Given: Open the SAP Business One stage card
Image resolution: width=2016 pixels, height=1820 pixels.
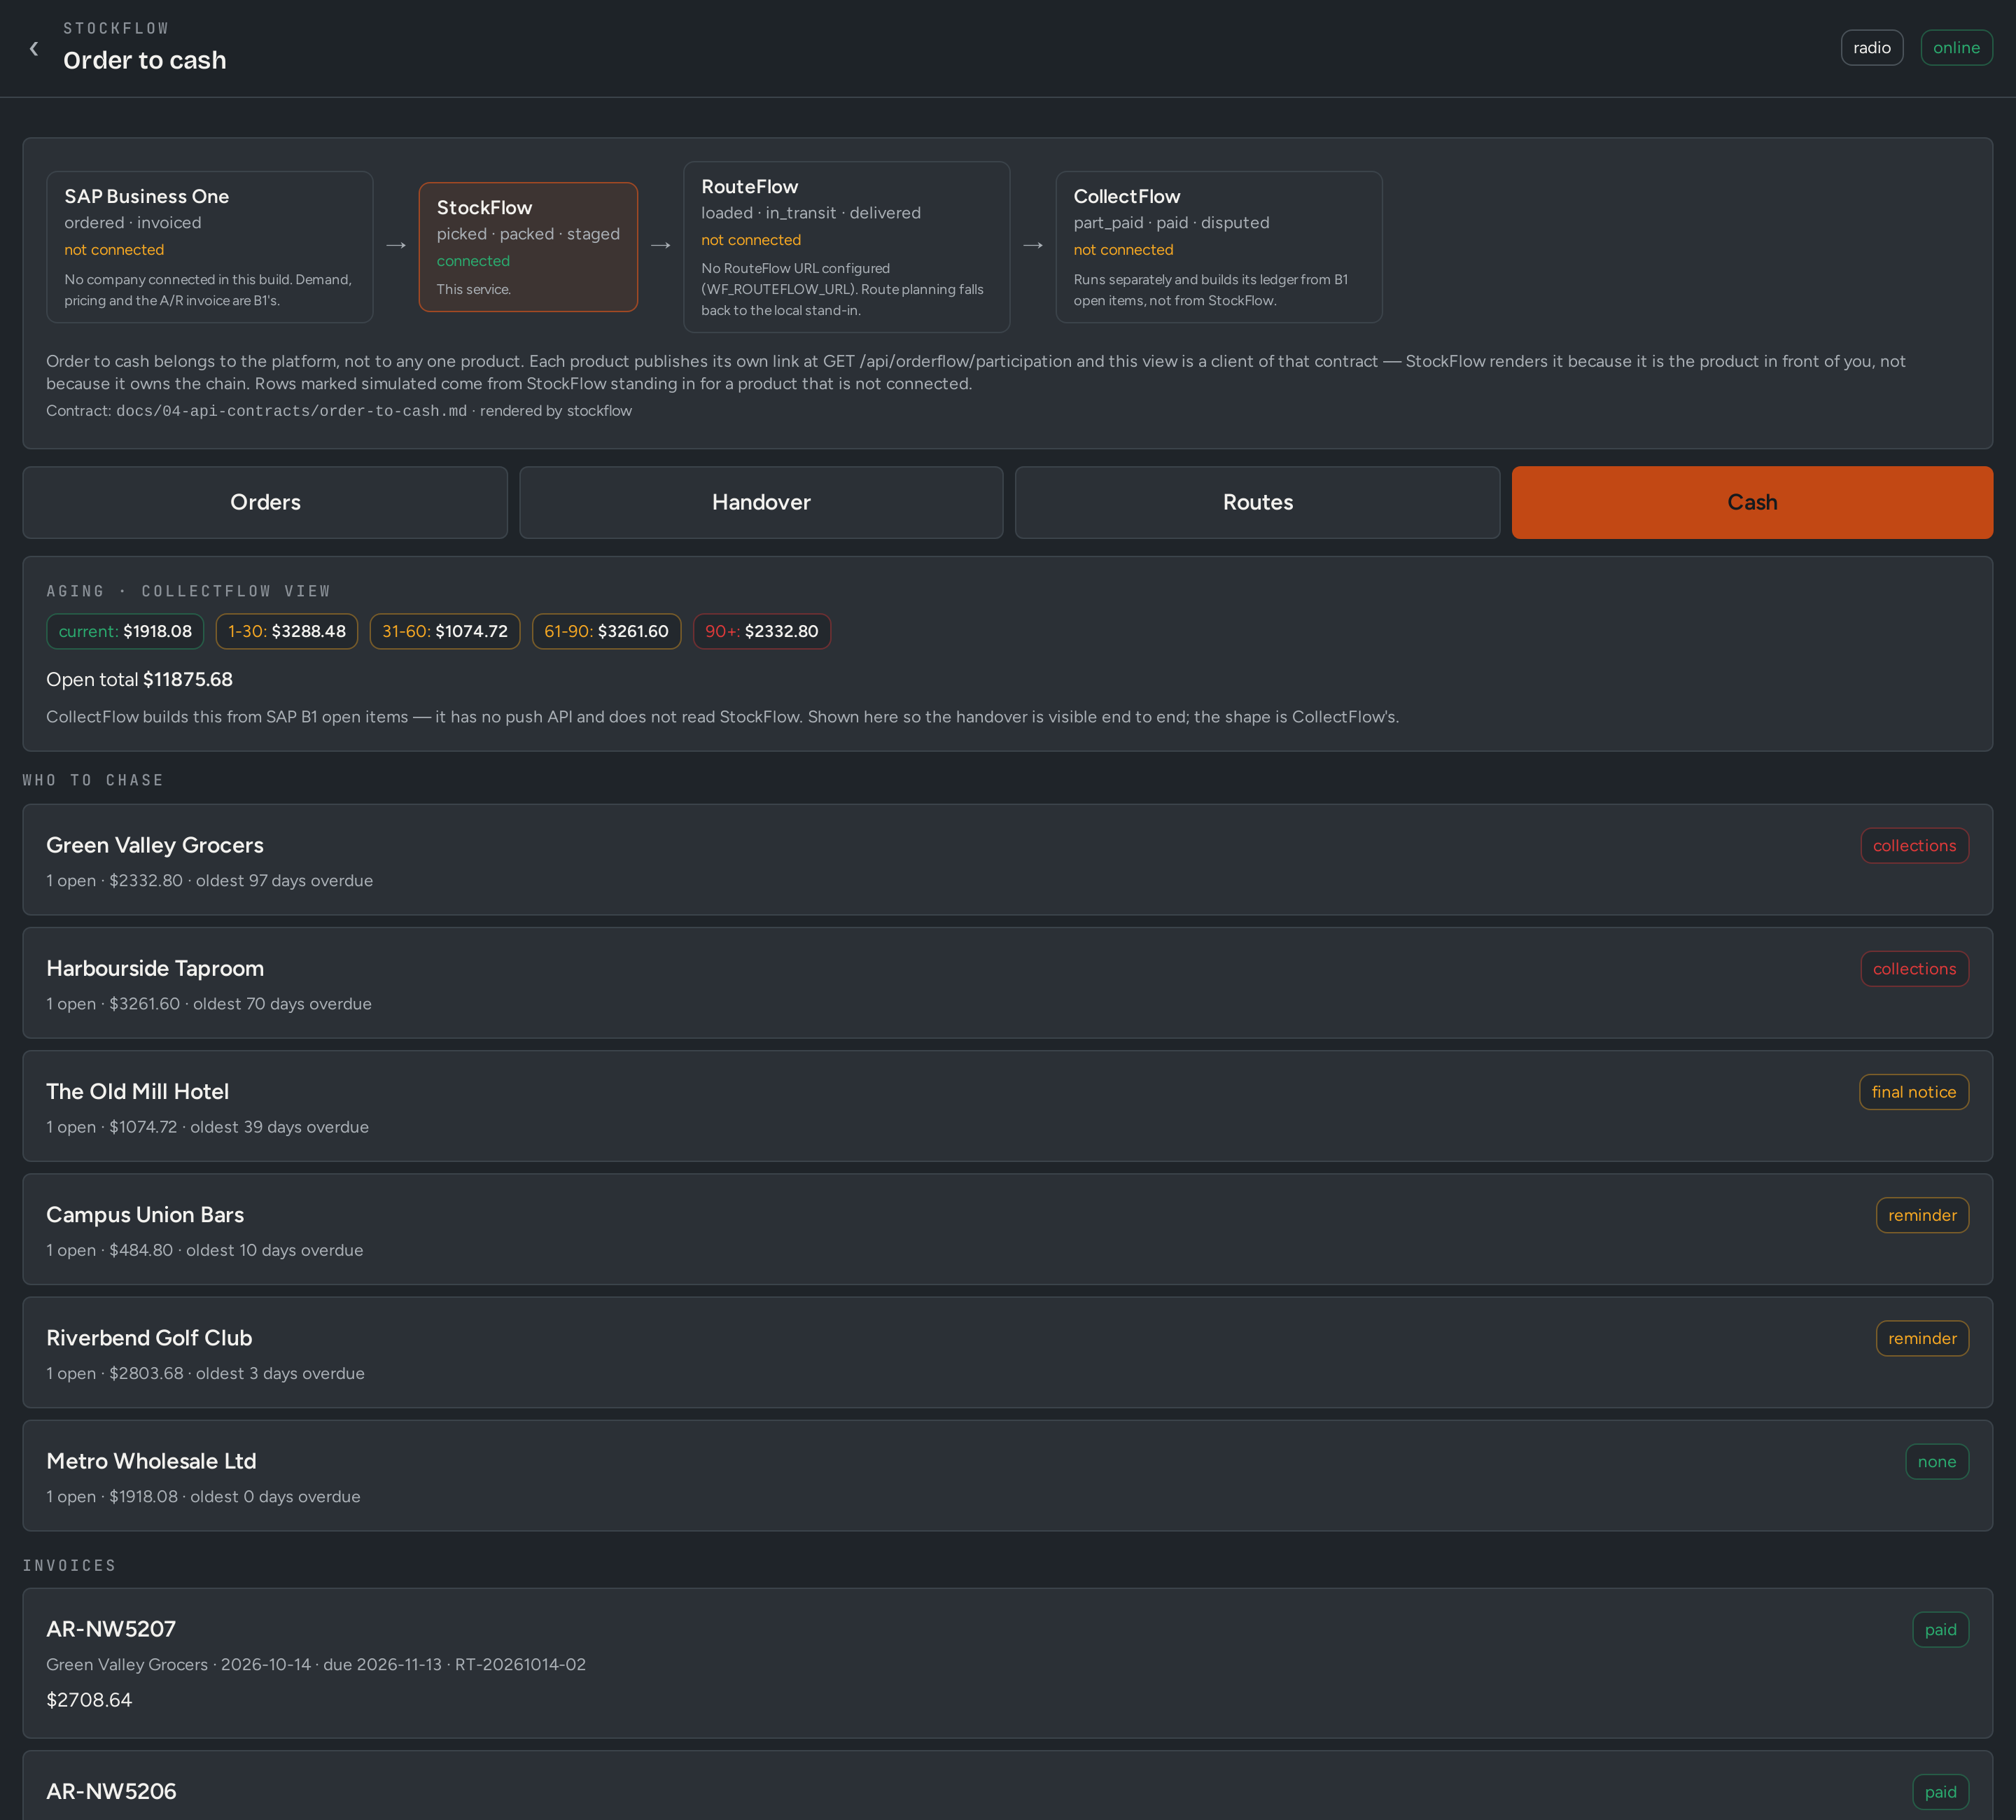Looking at the screenshot, I should (x=210, y=247).
